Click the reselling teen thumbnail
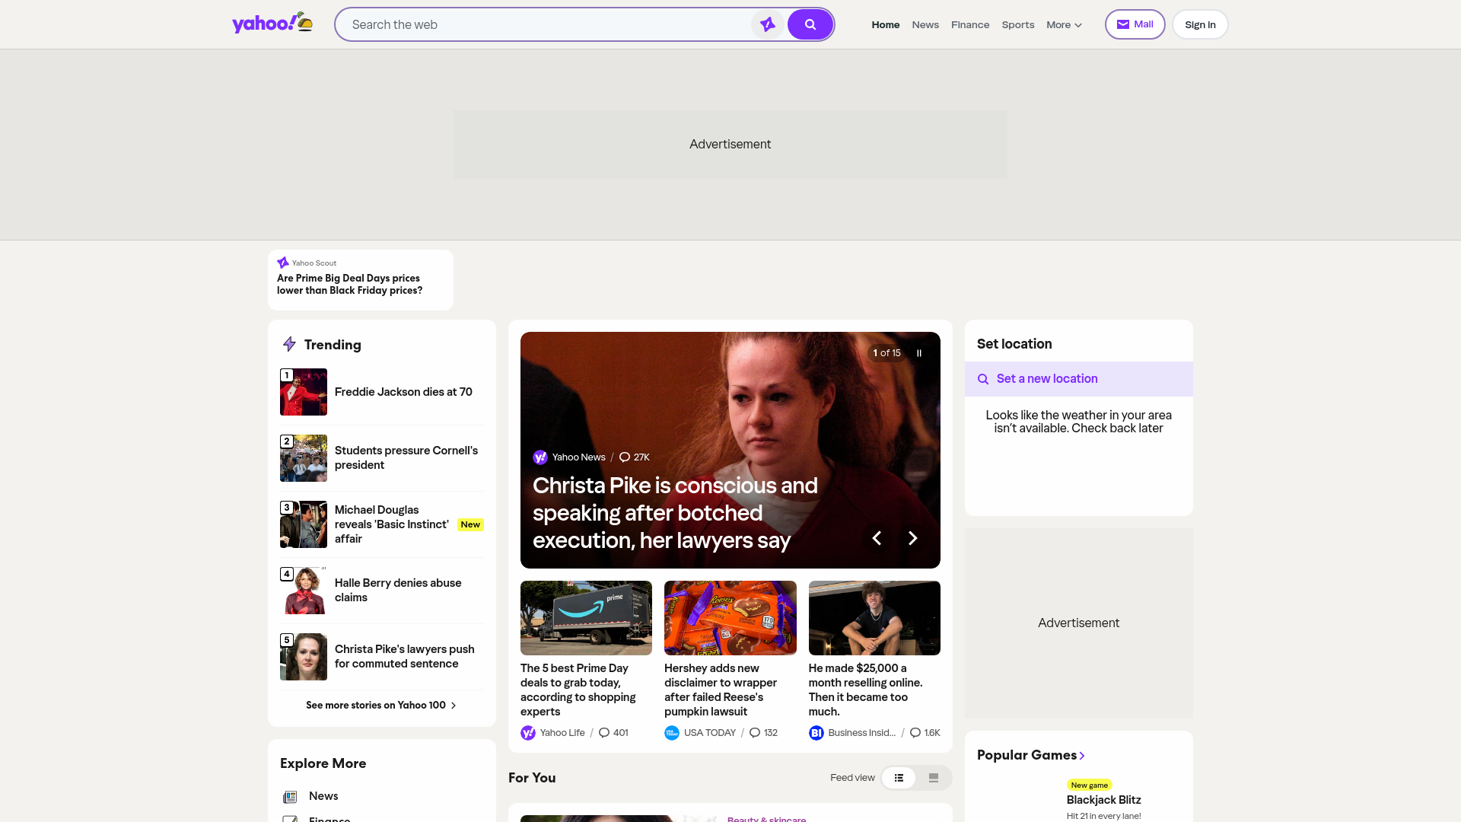 coord(874,618)
